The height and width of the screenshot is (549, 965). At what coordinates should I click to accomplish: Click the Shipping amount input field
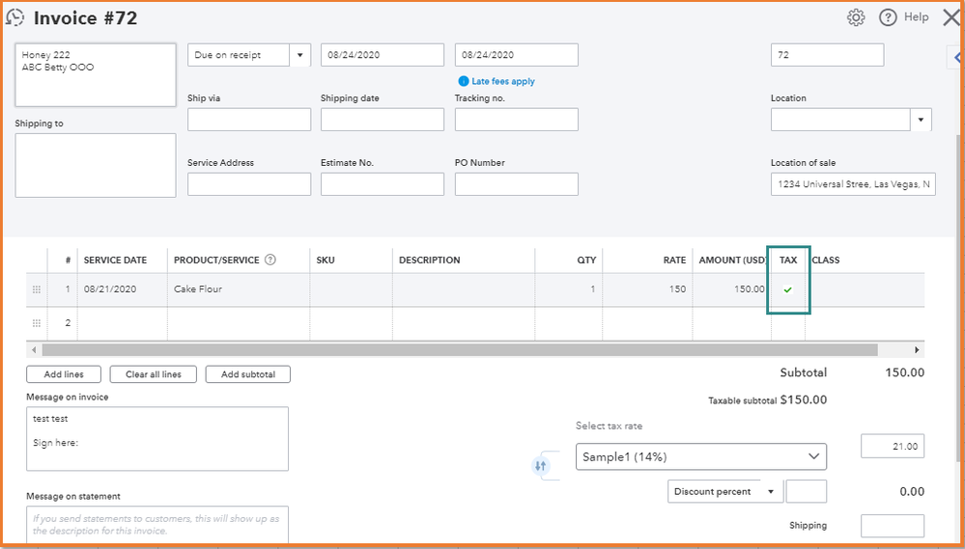tap(893, 526)
